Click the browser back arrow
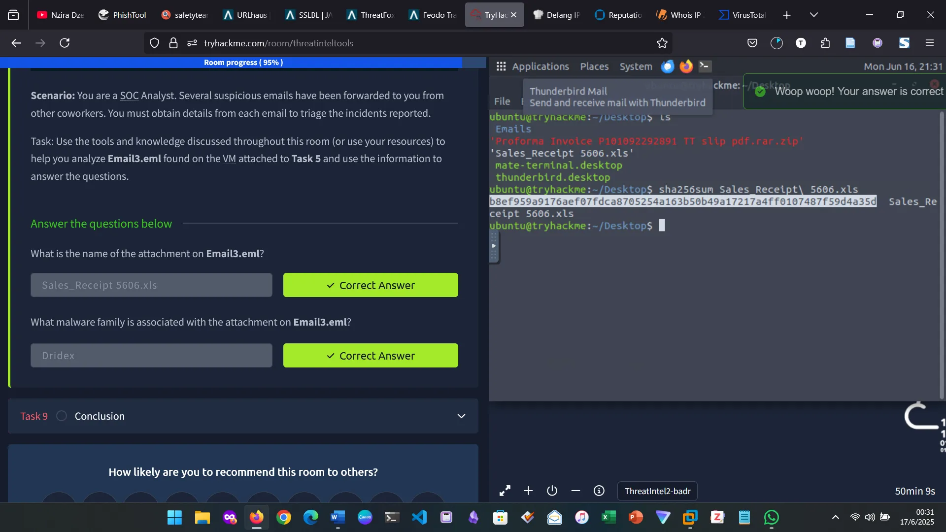The image size is (946, 532). (16, 43)
